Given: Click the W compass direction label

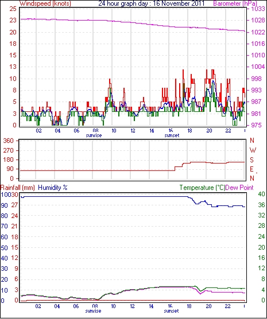Looking at the screenshot, I should pyautogui.click(x=253, y=150).
